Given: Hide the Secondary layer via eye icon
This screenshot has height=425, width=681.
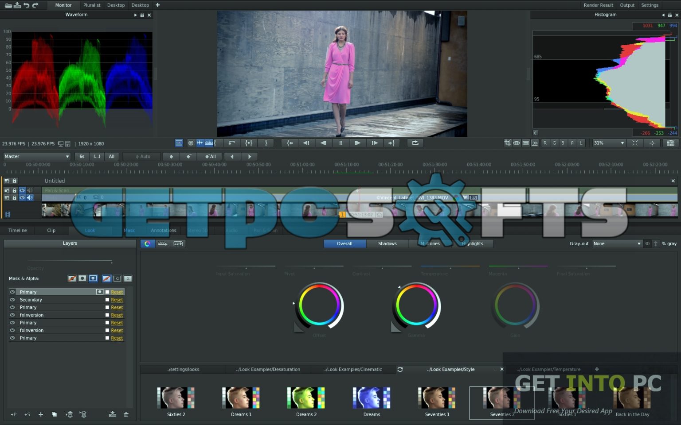Looking at the screenshot, I should pos(12,300).
